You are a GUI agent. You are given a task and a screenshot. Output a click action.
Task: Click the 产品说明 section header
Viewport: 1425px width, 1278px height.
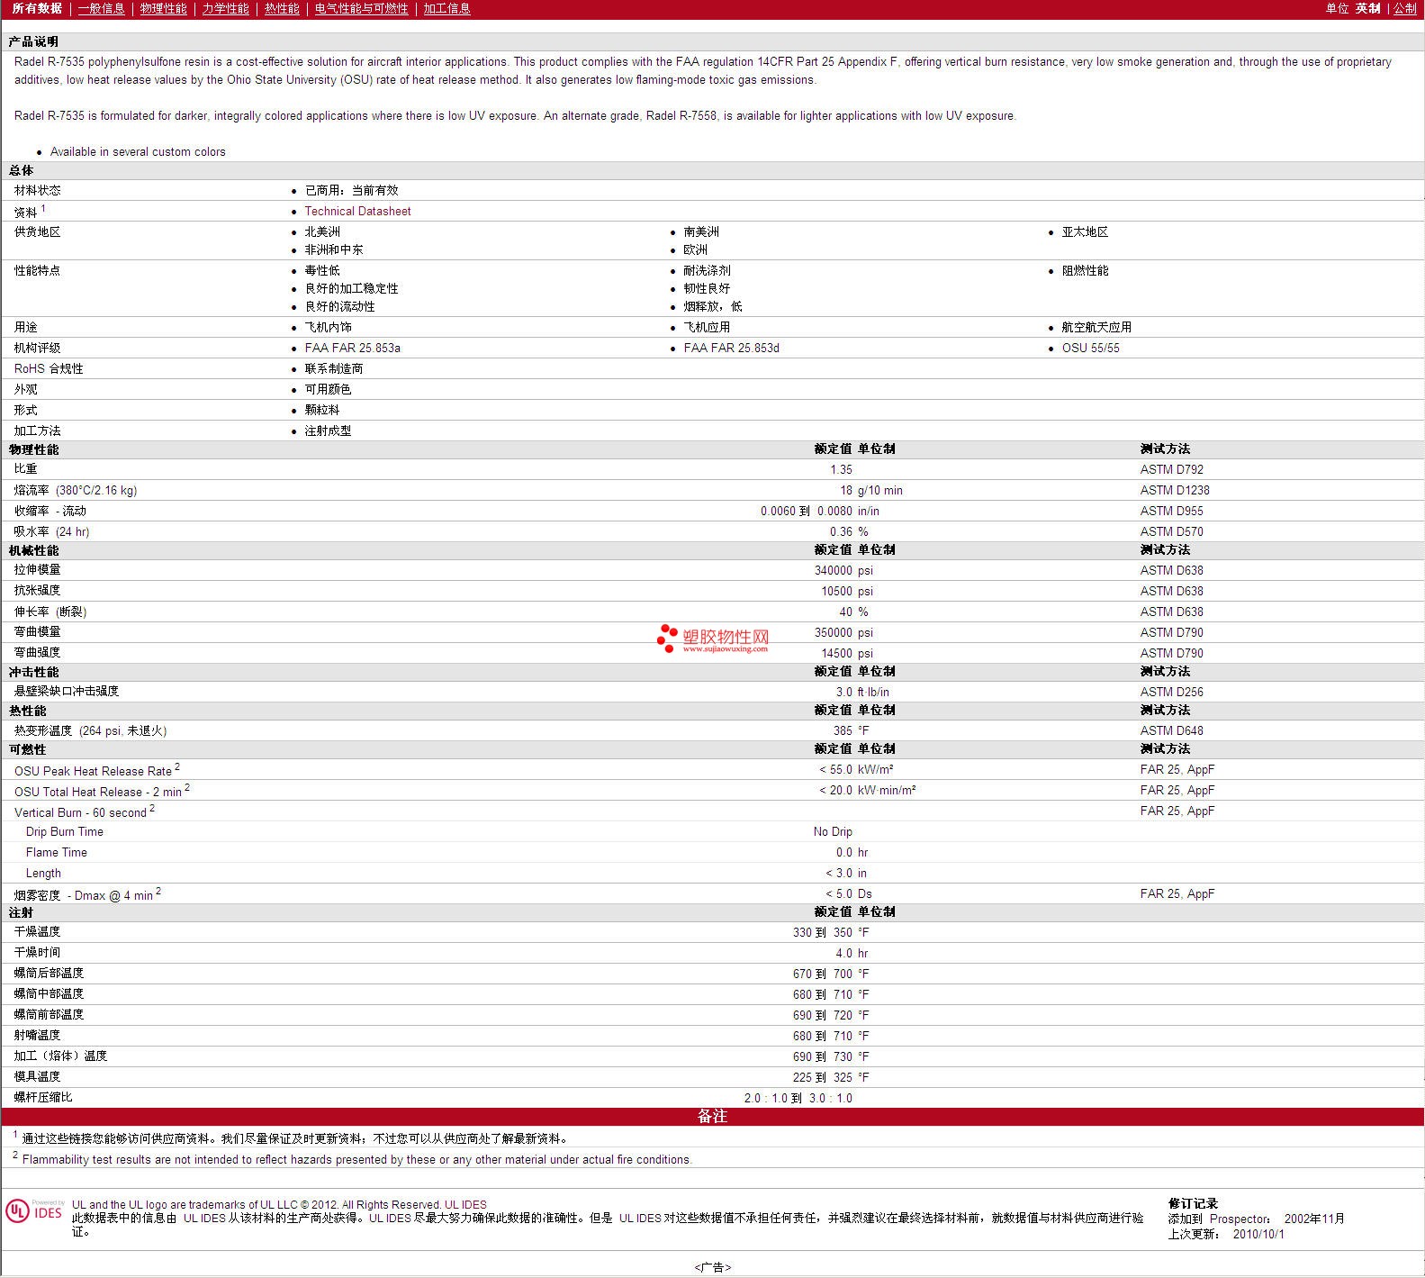(x=33, y=42)
